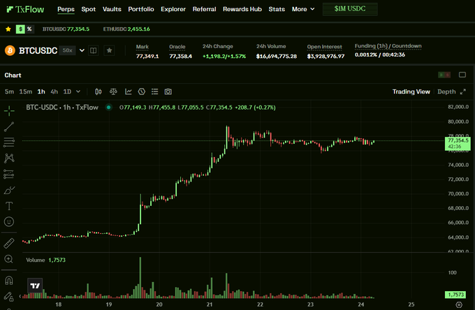475x310 pixels.
Task: Open the Perps tab
Action: 66,9
